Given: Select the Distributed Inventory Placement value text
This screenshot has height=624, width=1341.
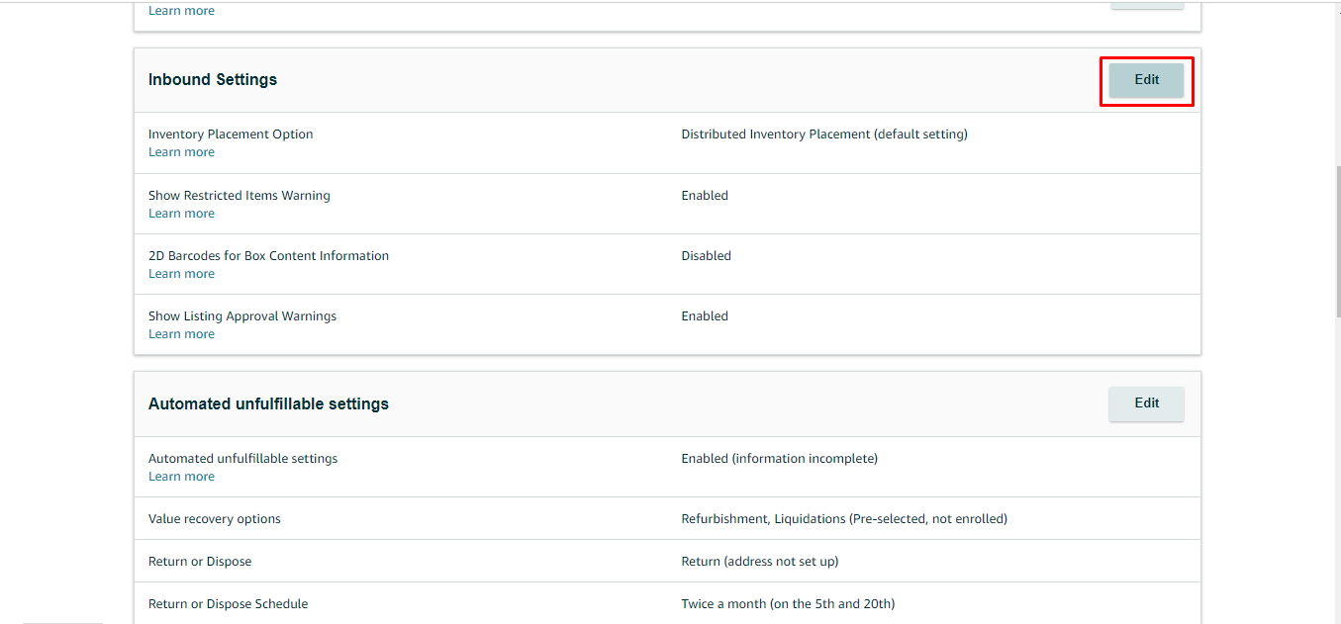Looking at the screenshot, I should pos(824,134).
